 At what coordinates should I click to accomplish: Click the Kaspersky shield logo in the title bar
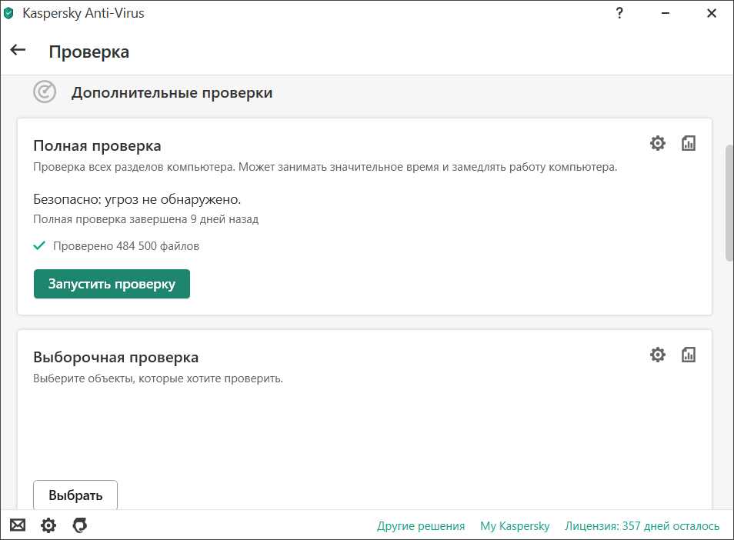(x=9, y=13)
